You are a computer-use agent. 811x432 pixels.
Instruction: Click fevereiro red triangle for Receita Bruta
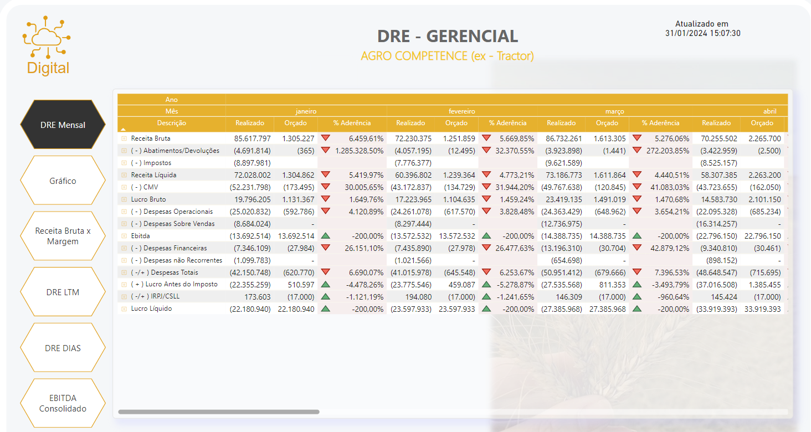click(x=486, y=138)
